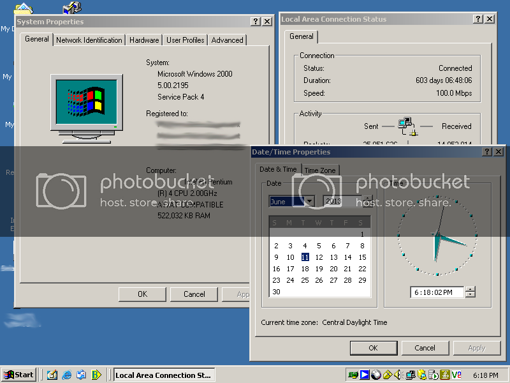The image size is (510, 383).
Task: Click help question mark in Local Area Connection Status
Action: click(477, 19)
